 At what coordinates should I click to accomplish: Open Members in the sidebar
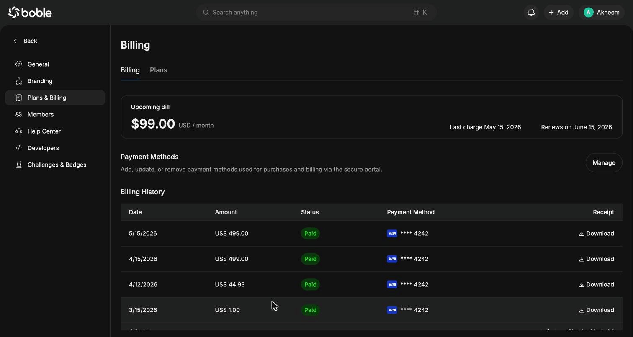pyautogui.click(x=55, y=114)
